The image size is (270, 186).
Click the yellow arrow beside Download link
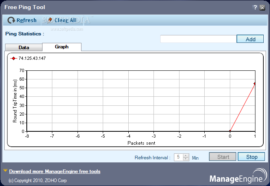[5, 171]
